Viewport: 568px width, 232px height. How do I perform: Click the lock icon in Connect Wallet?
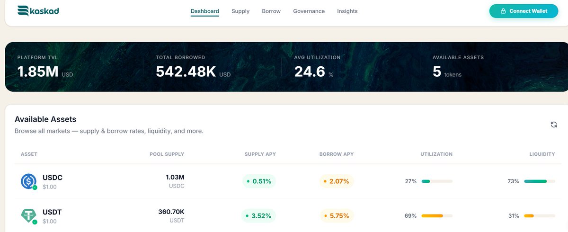[503, 11]
